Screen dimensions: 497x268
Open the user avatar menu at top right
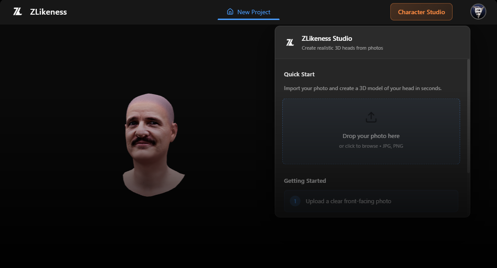click(x=478, y=12)
